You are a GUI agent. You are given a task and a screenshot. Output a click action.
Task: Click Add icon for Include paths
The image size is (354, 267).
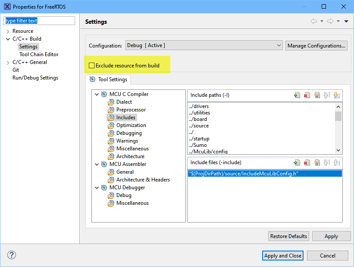297,95
